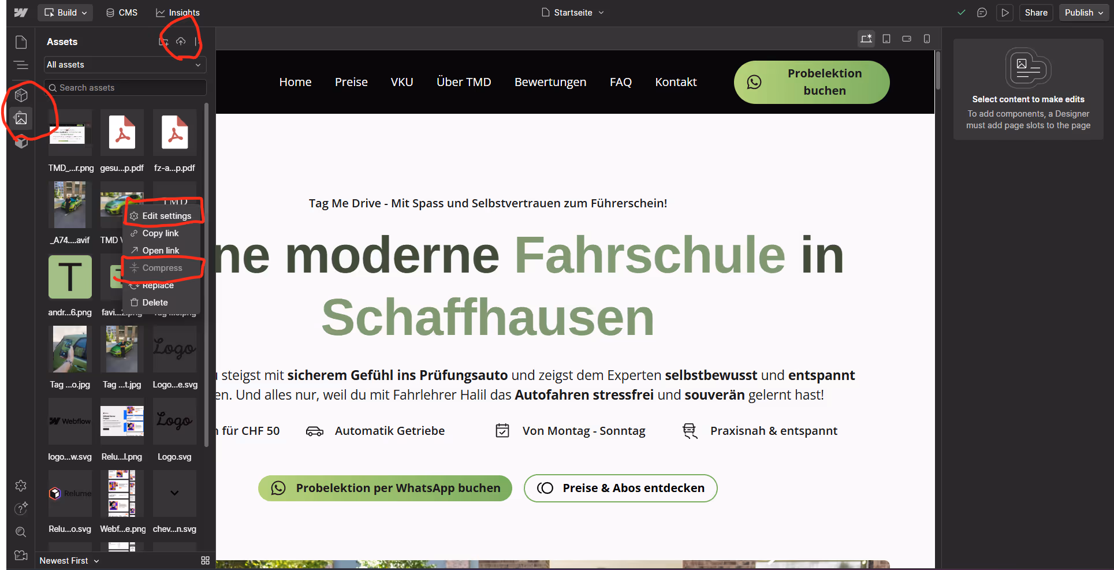Select the Tag ...t.jpg asset thumbnail
This screenshot has height=570, width=1114.
[x=122, y=349]
